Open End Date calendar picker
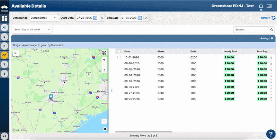This screenshot has width=277, height=140. (x=140, y=18)
